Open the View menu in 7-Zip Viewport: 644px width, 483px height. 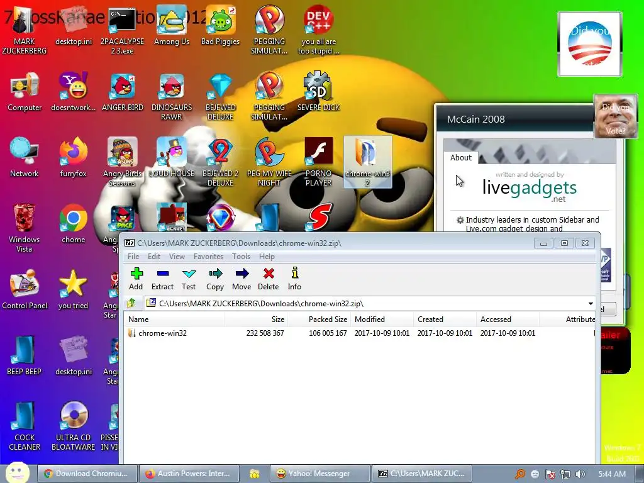pos(177,257)
